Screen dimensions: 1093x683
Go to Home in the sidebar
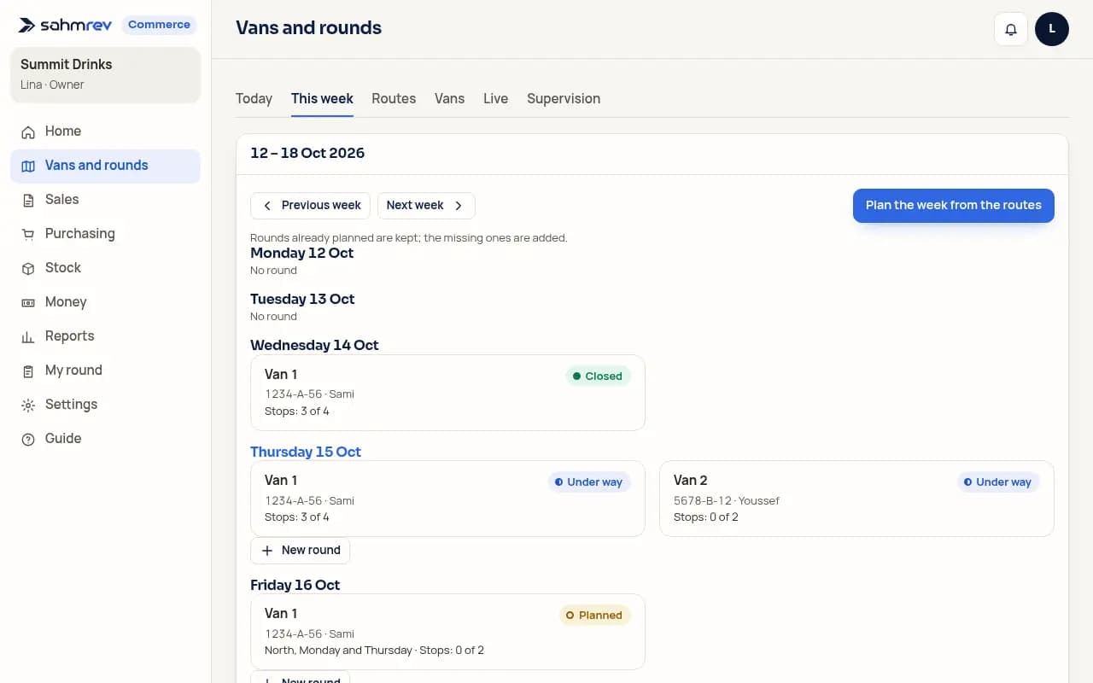tap(105, 131)
